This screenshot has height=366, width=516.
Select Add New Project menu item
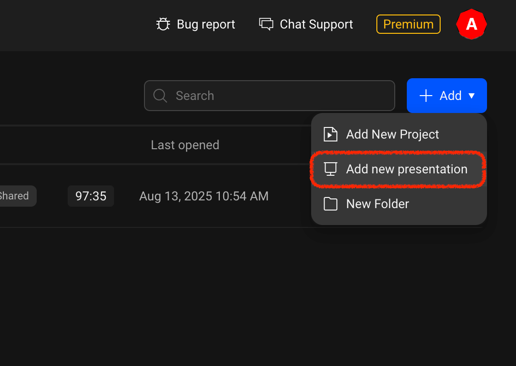(x=392, y=134)
